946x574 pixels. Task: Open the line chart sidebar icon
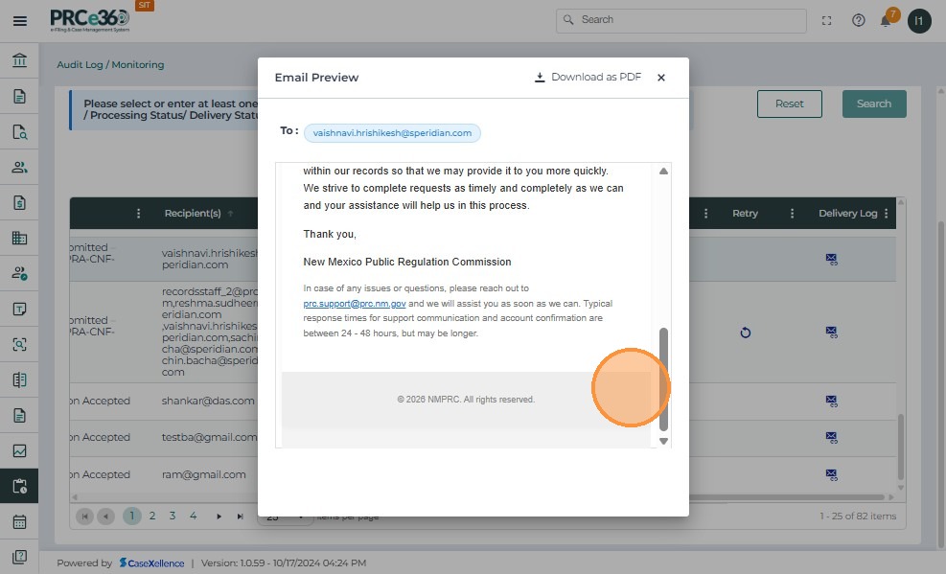pyautogui.click(x=19, y=450)
